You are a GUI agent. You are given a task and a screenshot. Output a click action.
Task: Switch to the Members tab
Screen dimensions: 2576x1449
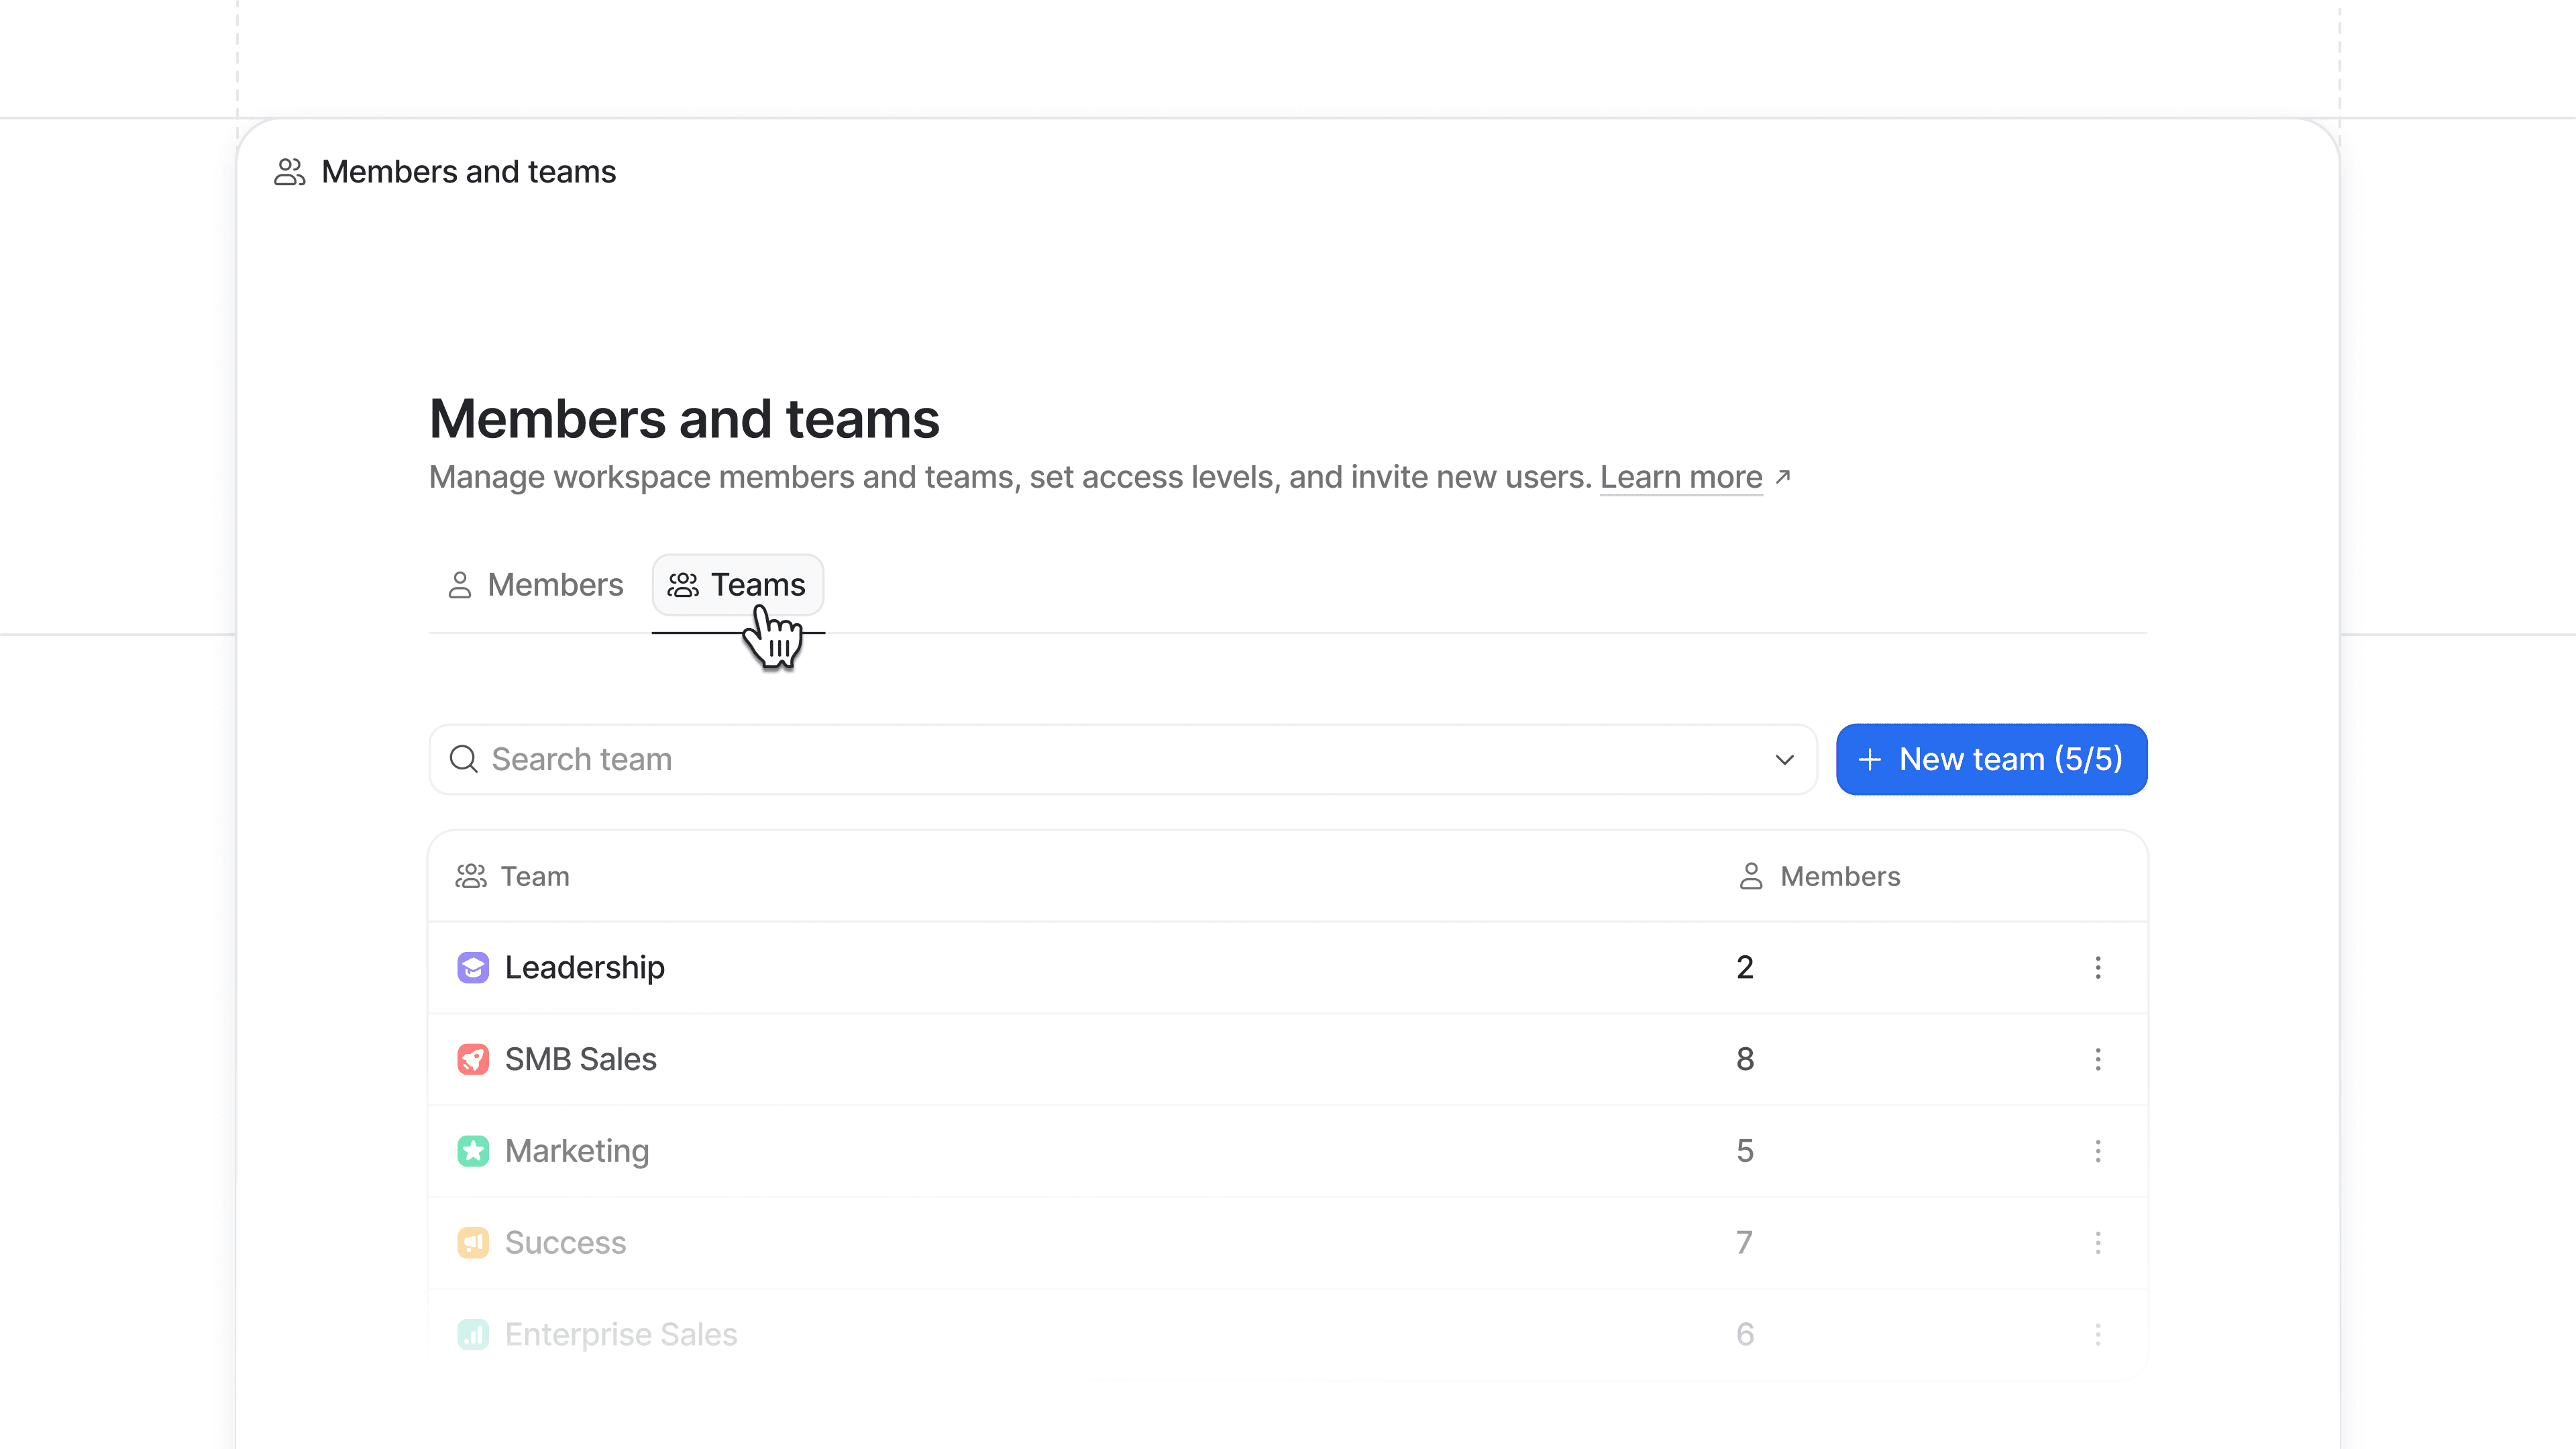[535, 585]
